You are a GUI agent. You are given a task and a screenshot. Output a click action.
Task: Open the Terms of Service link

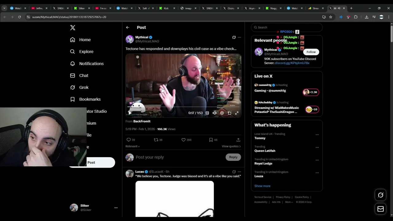click(x=263, y=197)
